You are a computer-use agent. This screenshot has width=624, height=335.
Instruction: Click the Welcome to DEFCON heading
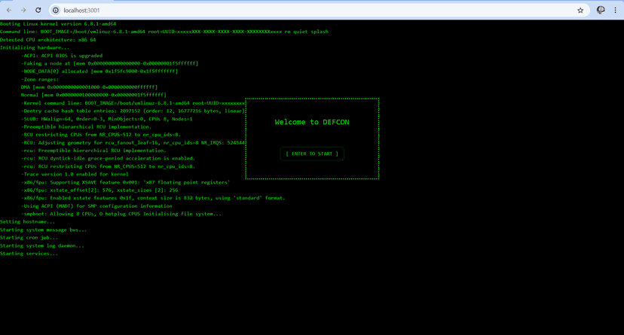(312, 122)
